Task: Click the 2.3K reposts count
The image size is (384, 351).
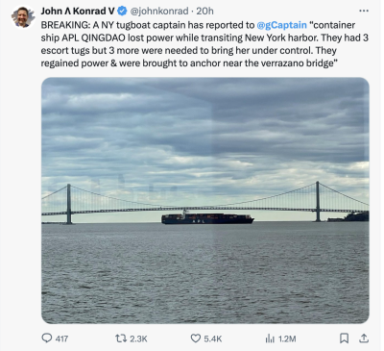Action: [138, 338]
